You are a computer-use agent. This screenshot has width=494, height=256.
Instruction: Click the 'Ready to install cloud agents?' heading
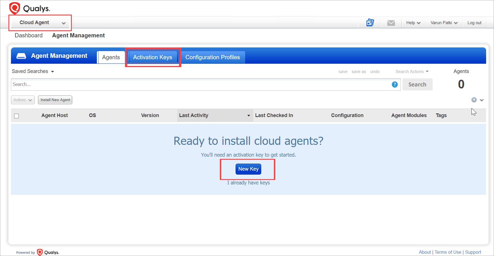click(248, 141)
